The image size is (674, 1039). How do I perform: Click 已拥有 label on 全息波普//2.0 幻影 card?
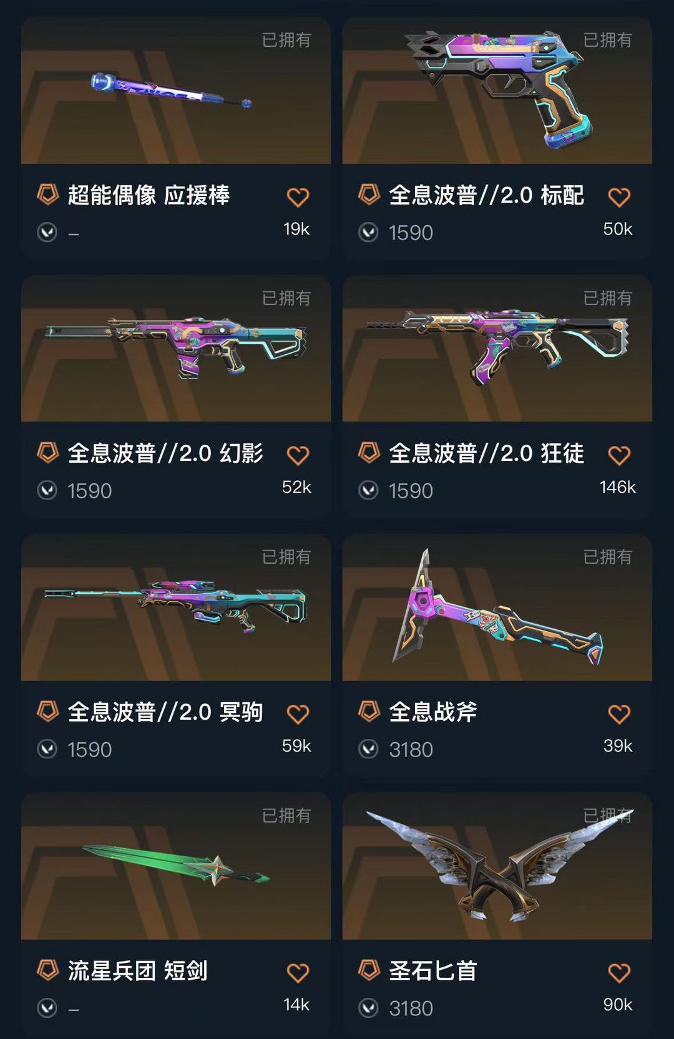pyautogui.click(x=286, y=298)
